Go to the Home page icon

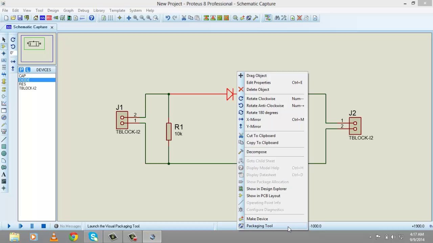tap(36, 18)
